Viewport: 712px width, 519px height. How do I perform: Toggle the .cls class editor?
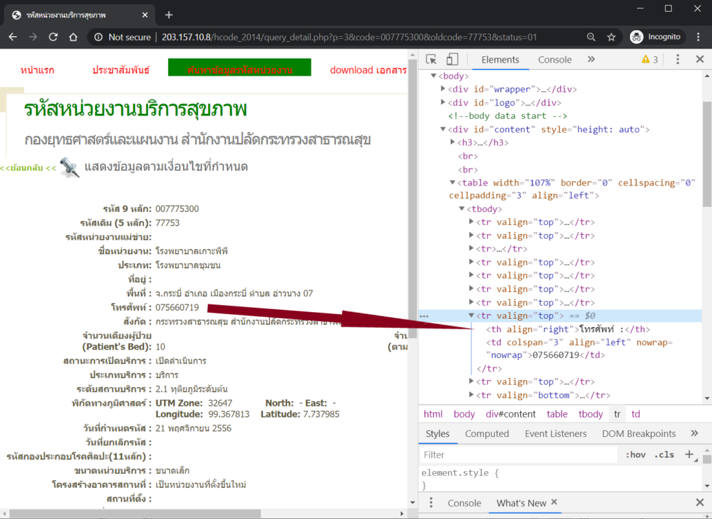(665, 455)
